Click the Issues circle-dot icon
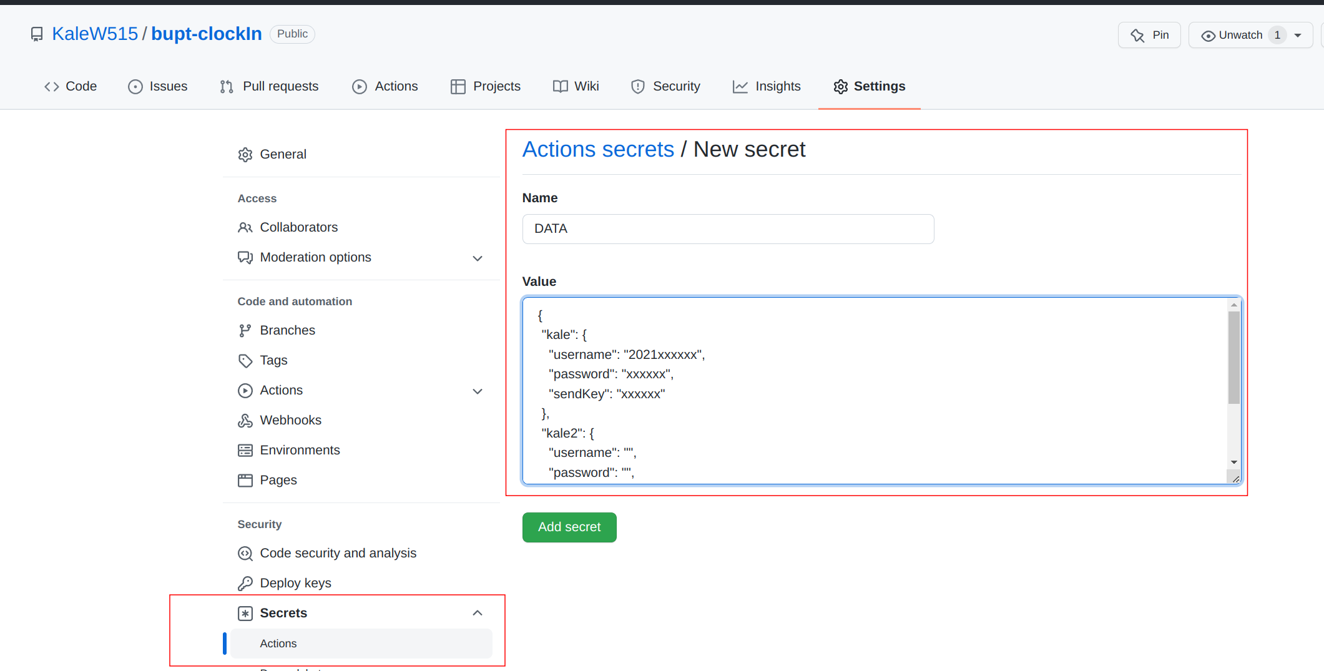 click(x=135, y=87)
